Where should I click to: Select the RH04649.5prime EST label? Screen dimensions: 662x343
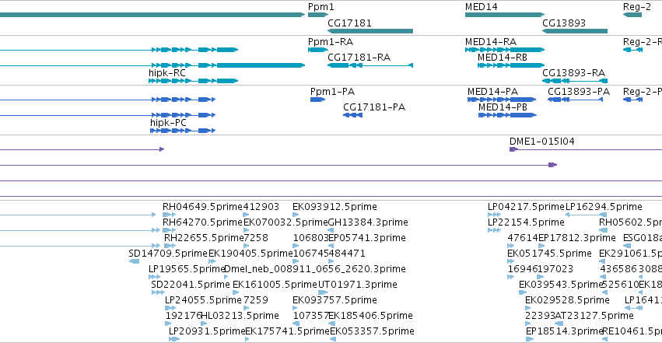(203, 207)
